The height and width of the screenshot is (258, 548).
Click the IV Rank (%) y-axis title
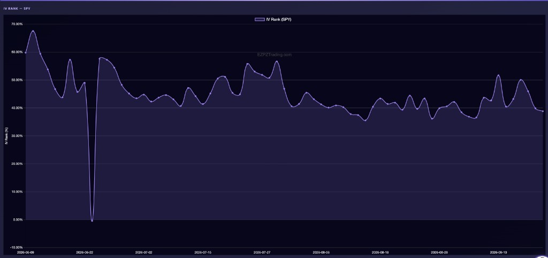pos(6,135)
